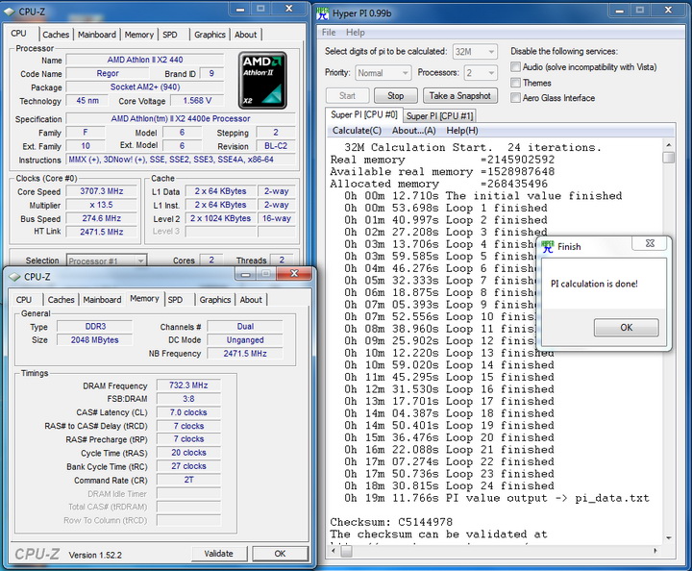
Task: Select the Super PI [CPU #0] tab
Action: [x=364, y=114]
